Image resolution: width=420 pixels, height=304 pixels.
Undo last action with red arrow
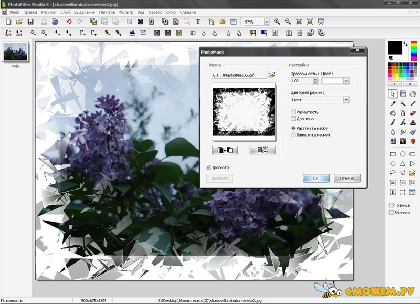click(x=69, y=22)
